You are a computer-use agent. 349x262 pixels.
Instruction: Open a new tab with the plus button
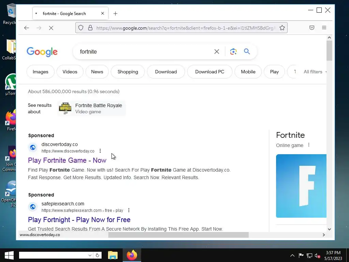pos(115,14)
